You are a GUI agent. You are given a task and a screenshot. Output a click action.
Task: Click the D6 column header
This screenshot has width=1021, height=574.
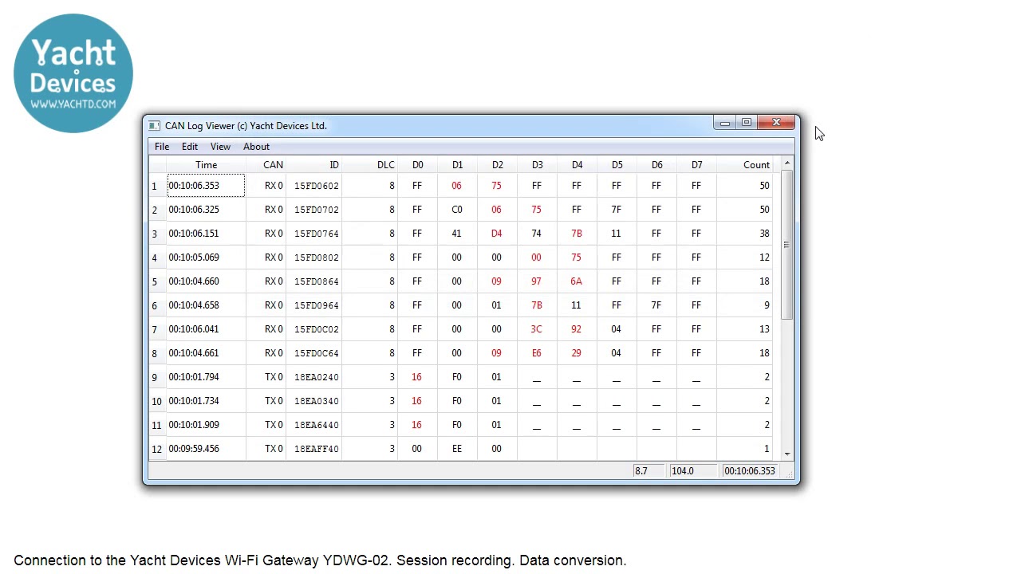tap(656, 165)
